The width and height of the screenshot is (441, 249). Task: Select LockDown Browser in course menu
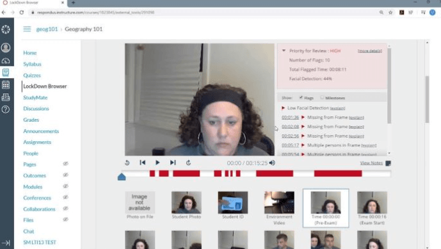(45, 86)
